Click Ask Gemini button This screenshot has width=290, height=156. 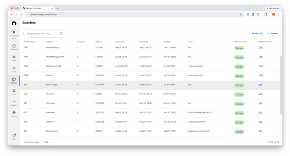point(273,8)
